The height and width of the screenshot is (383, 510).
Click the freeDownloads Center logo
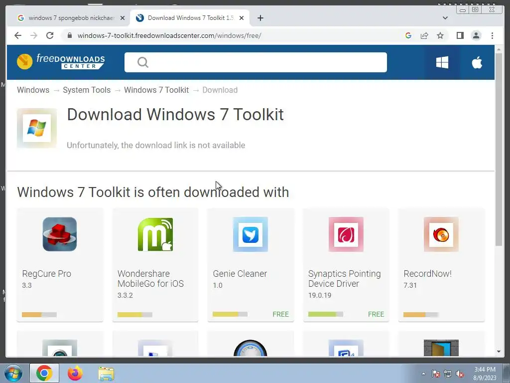tap(61, 61)
